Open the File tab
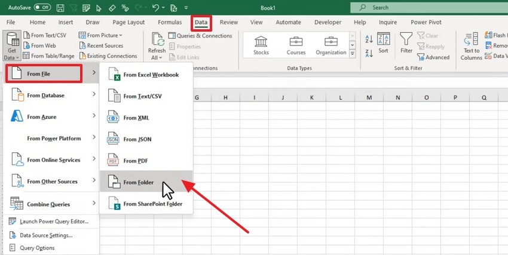The image size is (508, 255). [x=11, y=22]
